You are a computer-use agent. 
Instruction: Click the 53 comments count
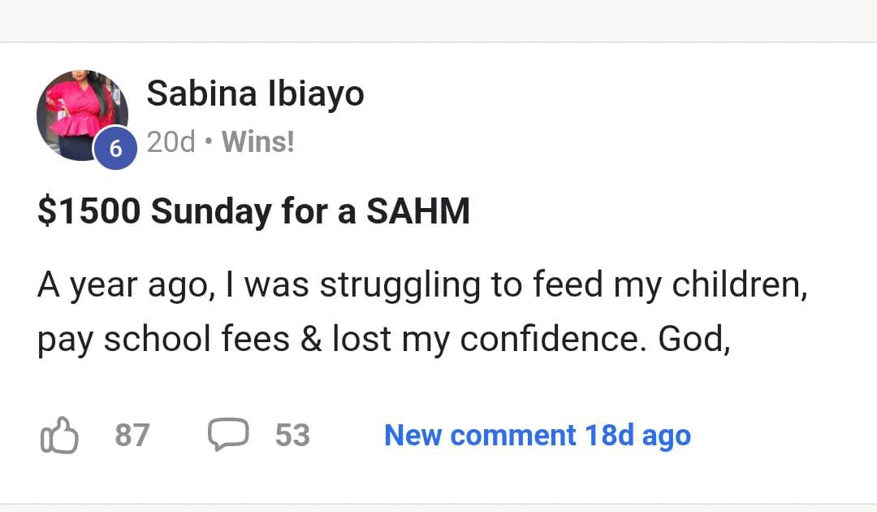tap(292, 436)
